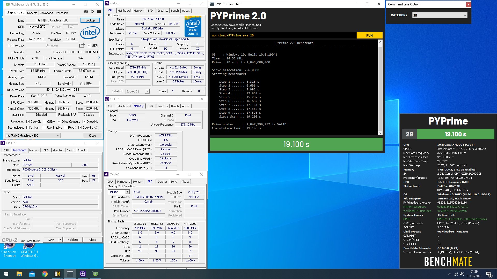Open the SPD tab in top CPU-Z window
497x279 pixels.
[150, 11]
